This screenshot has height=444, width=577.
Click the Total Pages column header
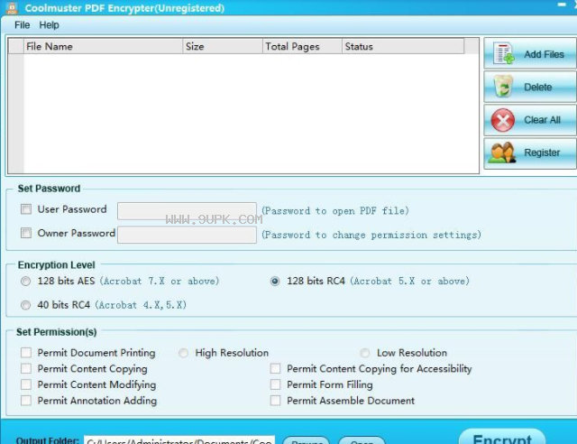(302, 46)
